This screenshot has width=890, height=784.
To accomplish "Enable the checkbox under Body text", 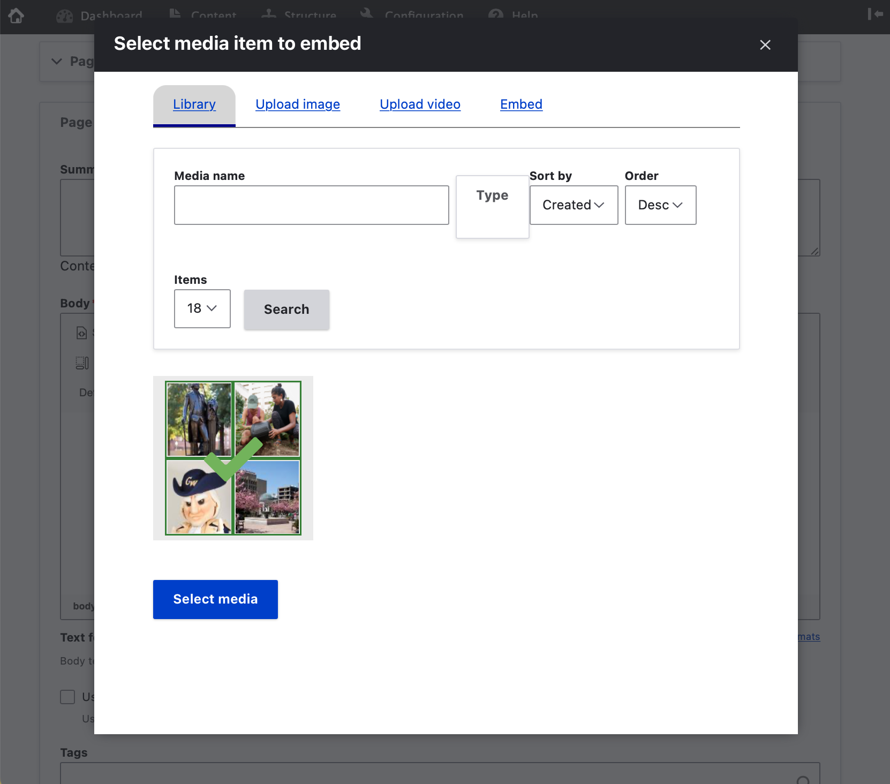I will click(x=67, y=697).
